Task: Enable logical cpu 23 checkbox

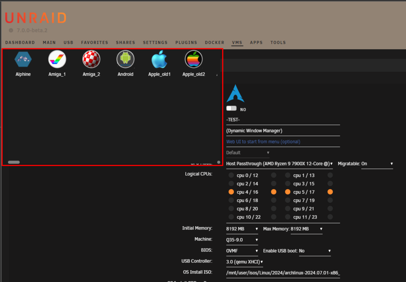Action: tap(330, 217)
